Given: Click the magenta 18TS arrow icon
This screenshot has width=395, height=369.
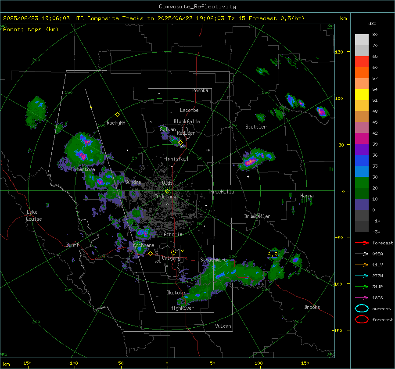Looking at the screenshot, I should click(x=362, y=298).
